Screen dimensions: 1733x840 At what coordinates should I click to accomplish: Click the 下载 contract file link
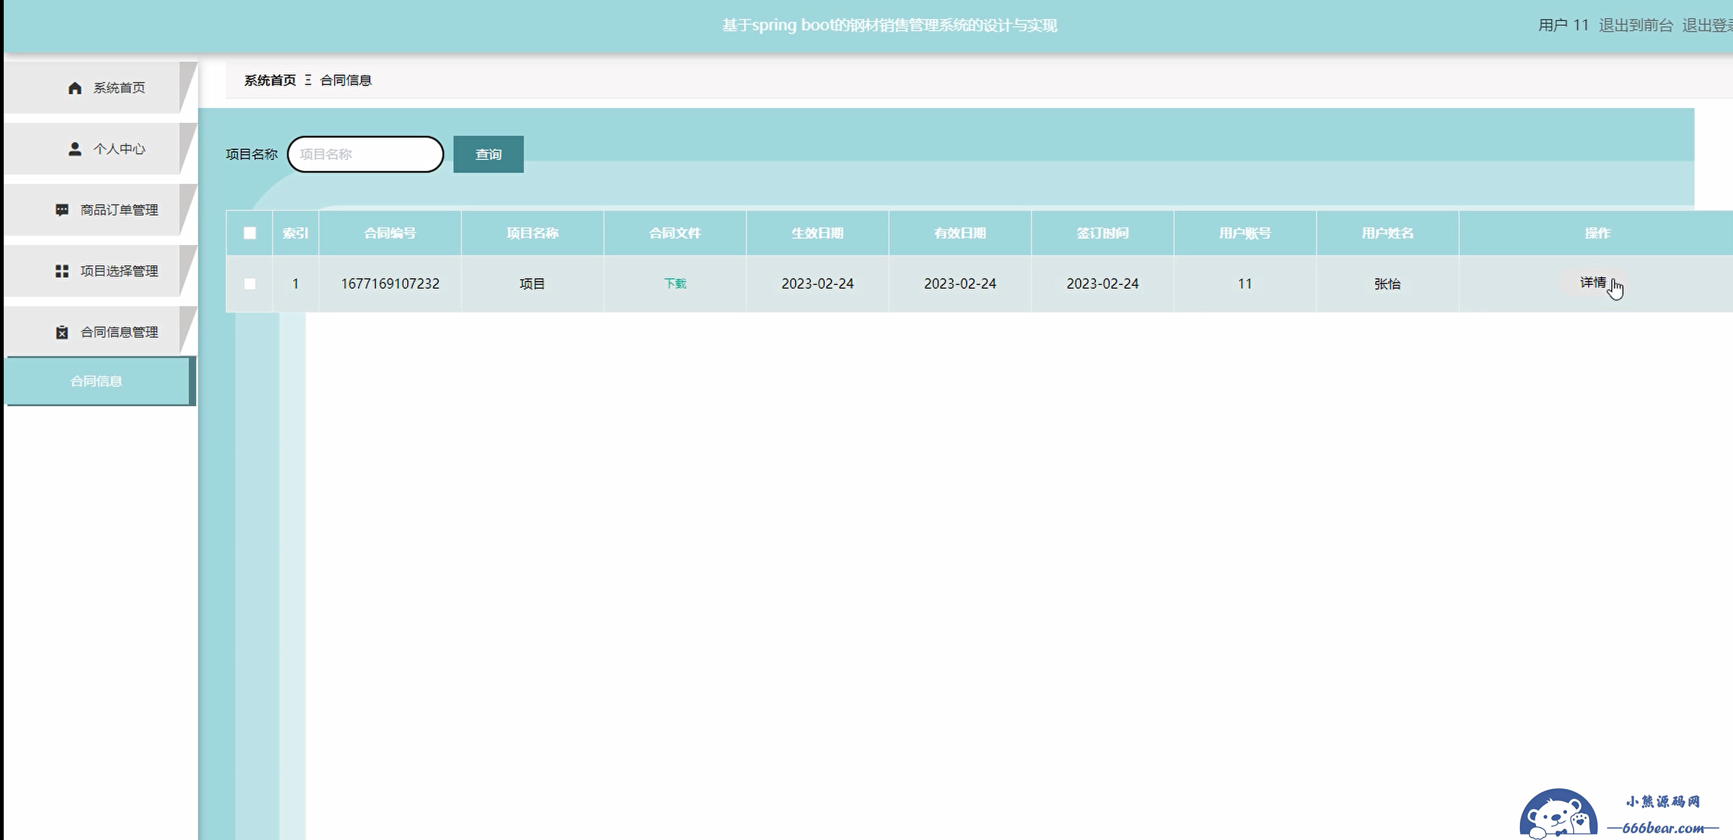coord(675,284)
